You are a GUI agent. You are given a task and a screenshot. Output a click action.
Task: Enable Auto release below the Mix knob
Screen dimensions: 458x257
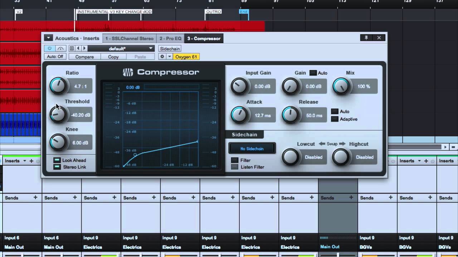(335, 111)
